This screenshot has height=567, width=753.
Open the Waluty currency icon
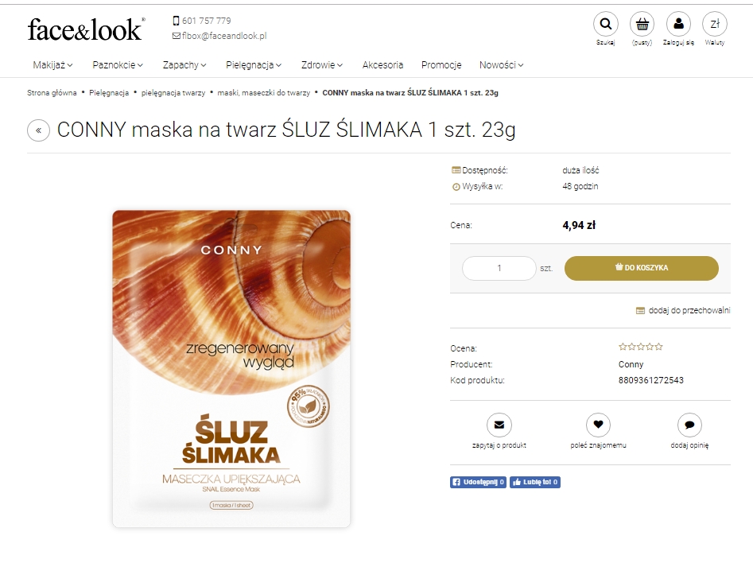tap(715, 24)
